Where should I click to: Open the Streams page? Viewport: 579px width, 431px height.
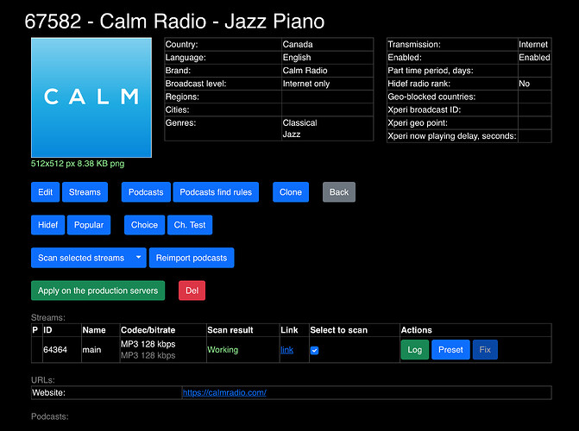(85, 192)
